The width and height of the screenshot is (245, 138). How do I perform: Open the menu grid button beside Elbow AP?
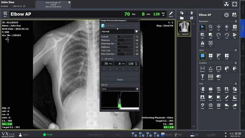5,14
